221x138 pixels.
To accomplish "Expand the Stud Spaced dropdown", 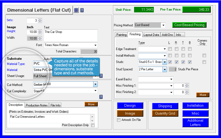I will (x=165, y=69).
